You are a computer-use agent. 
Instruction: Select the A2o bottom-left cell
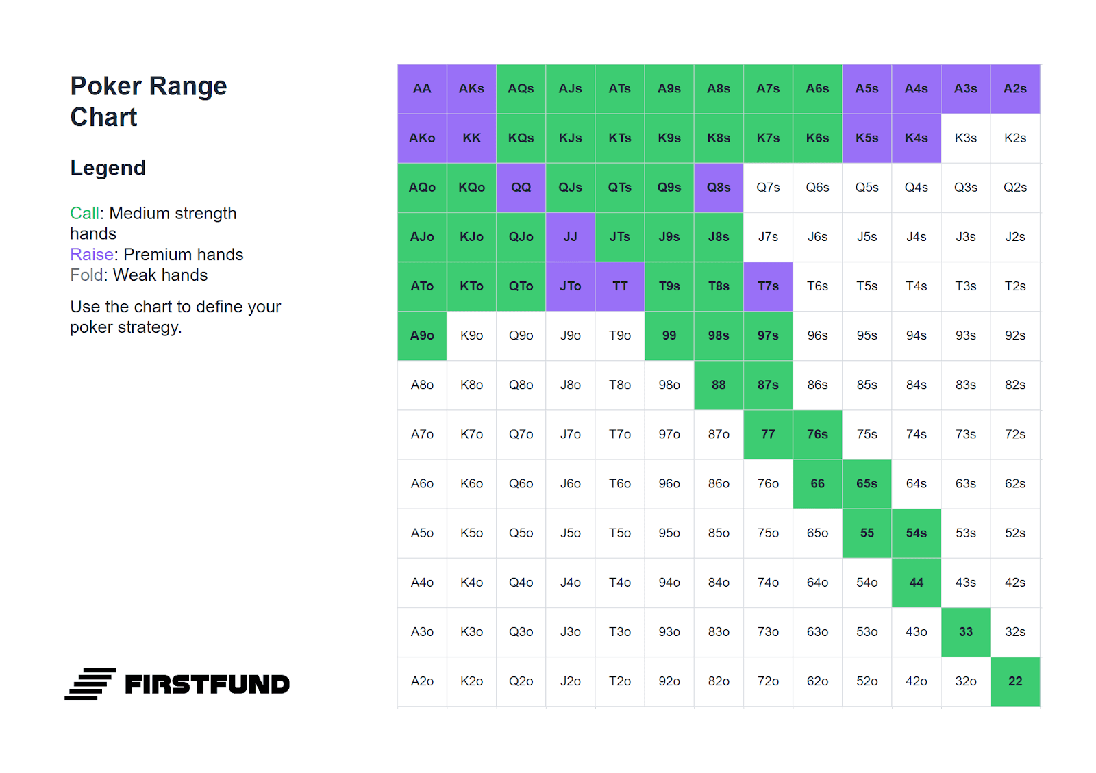422,681
